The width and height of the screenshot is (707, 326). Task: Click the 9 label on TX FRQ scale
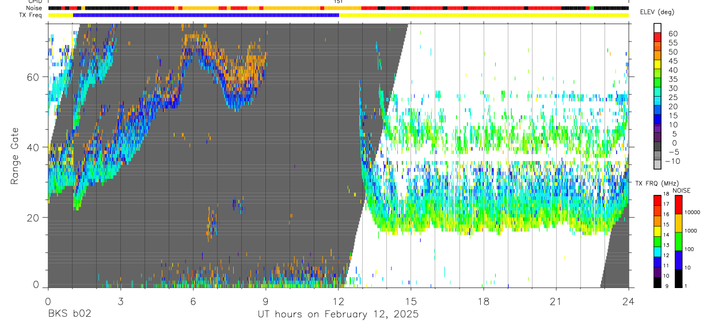666,286
